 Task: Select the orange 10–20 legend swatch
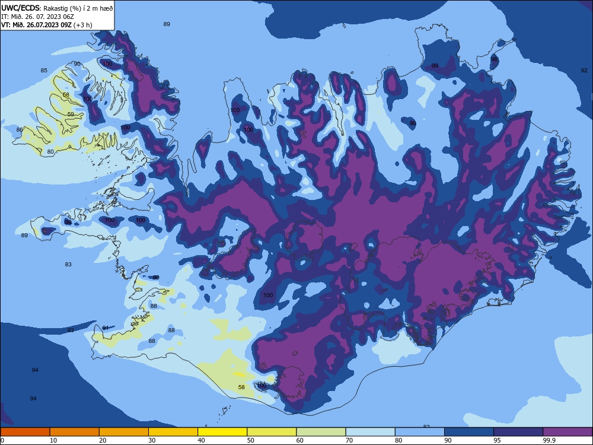pyautogui.click(x=75, y=432)
